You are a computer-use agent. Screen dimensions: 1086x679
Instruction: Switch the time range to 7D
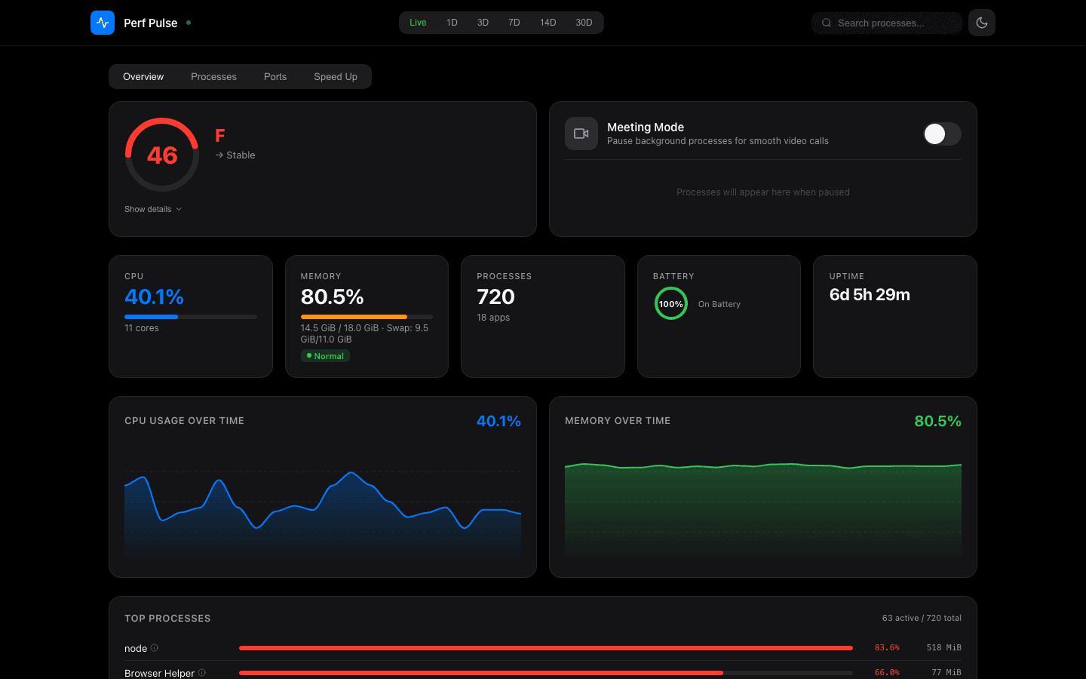click(x=514, y=23)
